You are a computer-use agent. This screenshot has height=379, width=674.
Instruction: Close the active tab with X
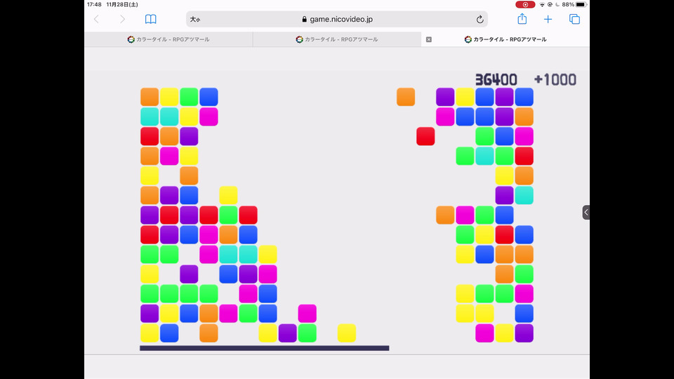pyautogui.click(x=428, y=39)
